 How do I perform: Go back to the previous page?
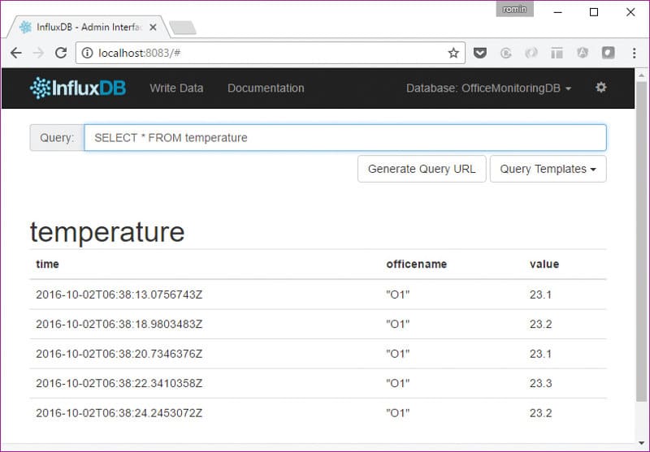click(16, 53)
